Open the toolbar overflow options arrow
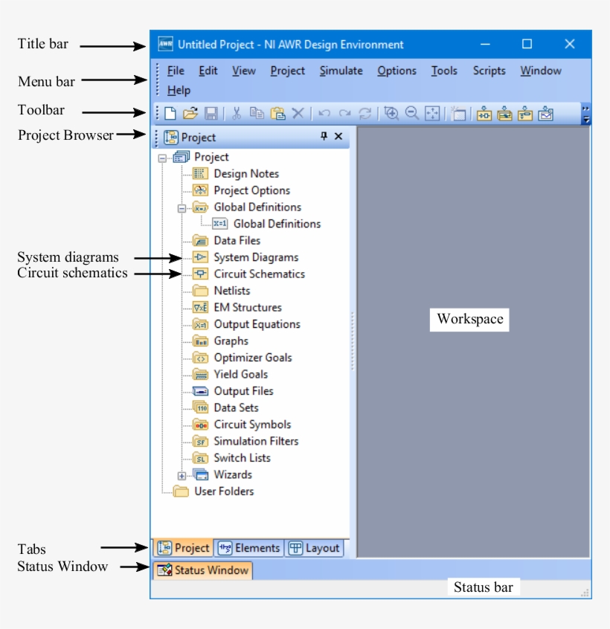Screen dimensions: 610x629 [586, 114]
